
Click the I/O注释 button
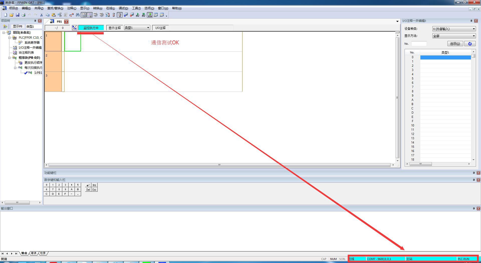click(160, 28)
